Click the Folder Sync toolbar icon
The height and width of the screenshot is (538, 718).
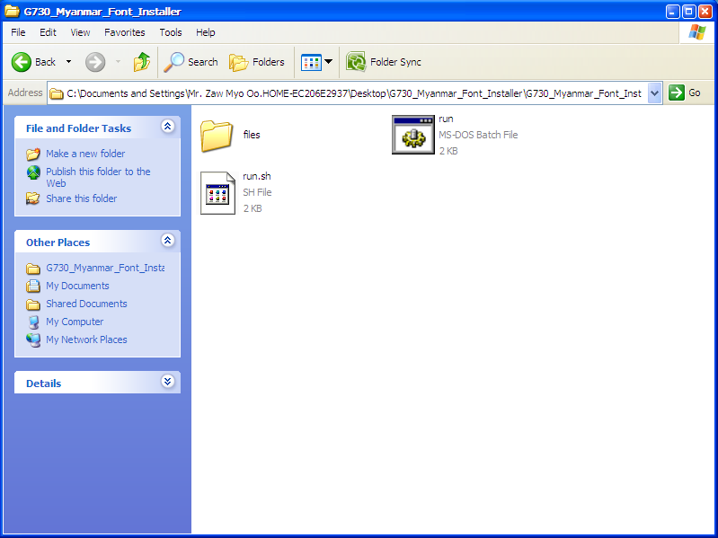(x=356, y=62)
